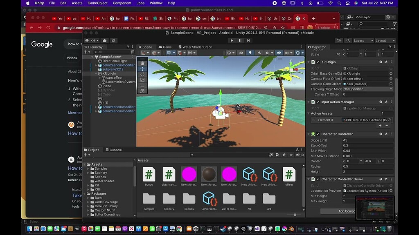Toggle the 2D view mode in Scene toolbar
This screenshot has height=235, width=419.
[241, 53]
